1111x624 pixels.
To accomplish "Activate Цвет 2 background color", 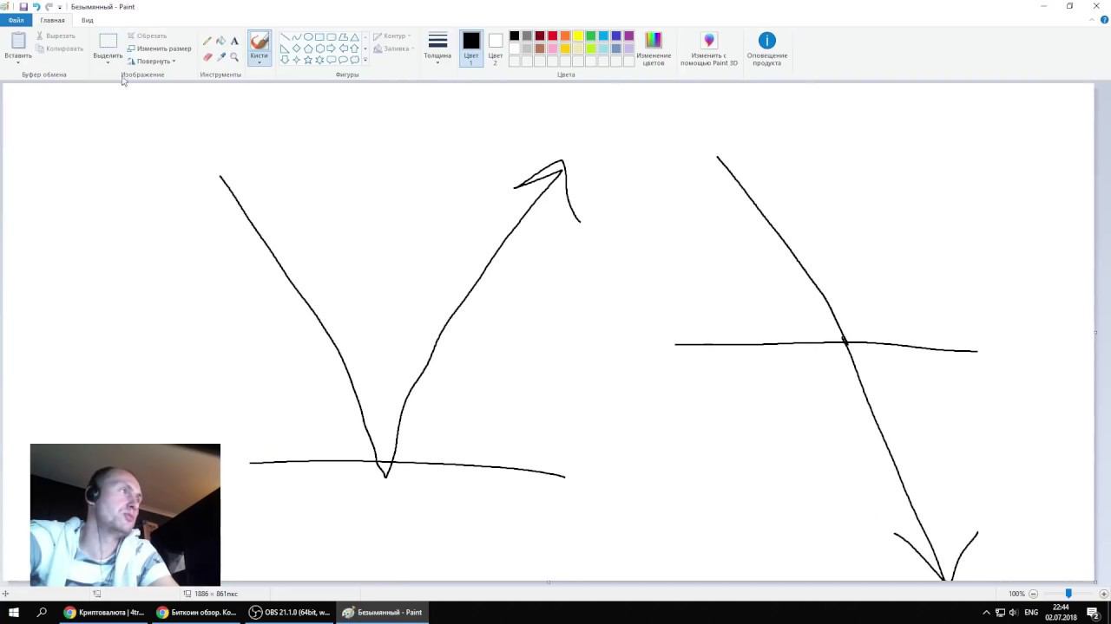I will pyautogui.click(x=495, y=47).
